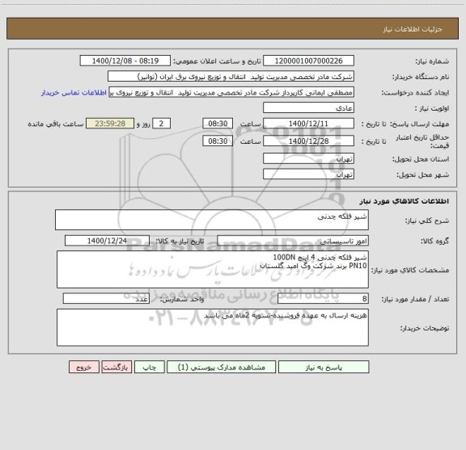The height and width of the screenshot is (450, 466).
Task: Click the label ساعت باقی مانده
Action: [56, 124]
